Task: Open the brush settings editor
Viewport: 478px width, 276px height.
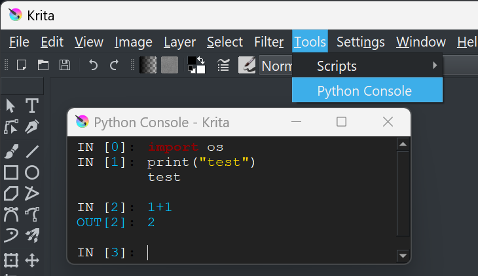Action: (223, 65)
